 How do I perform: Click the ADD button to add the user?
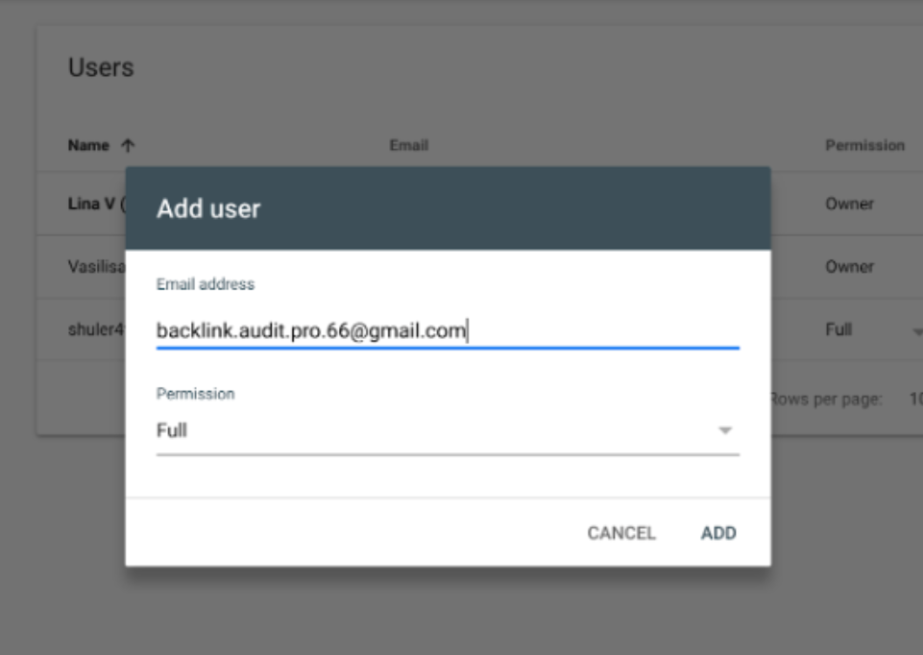pos(720,531)
